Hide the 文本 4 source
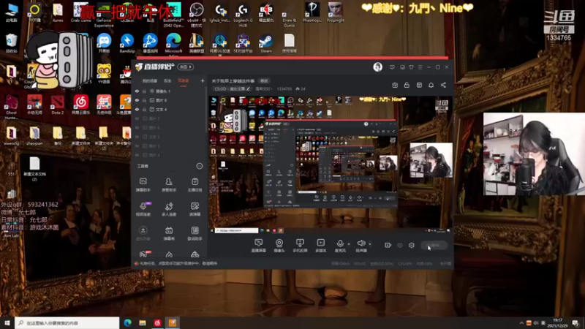585x329 pixels. click(137, 109)
